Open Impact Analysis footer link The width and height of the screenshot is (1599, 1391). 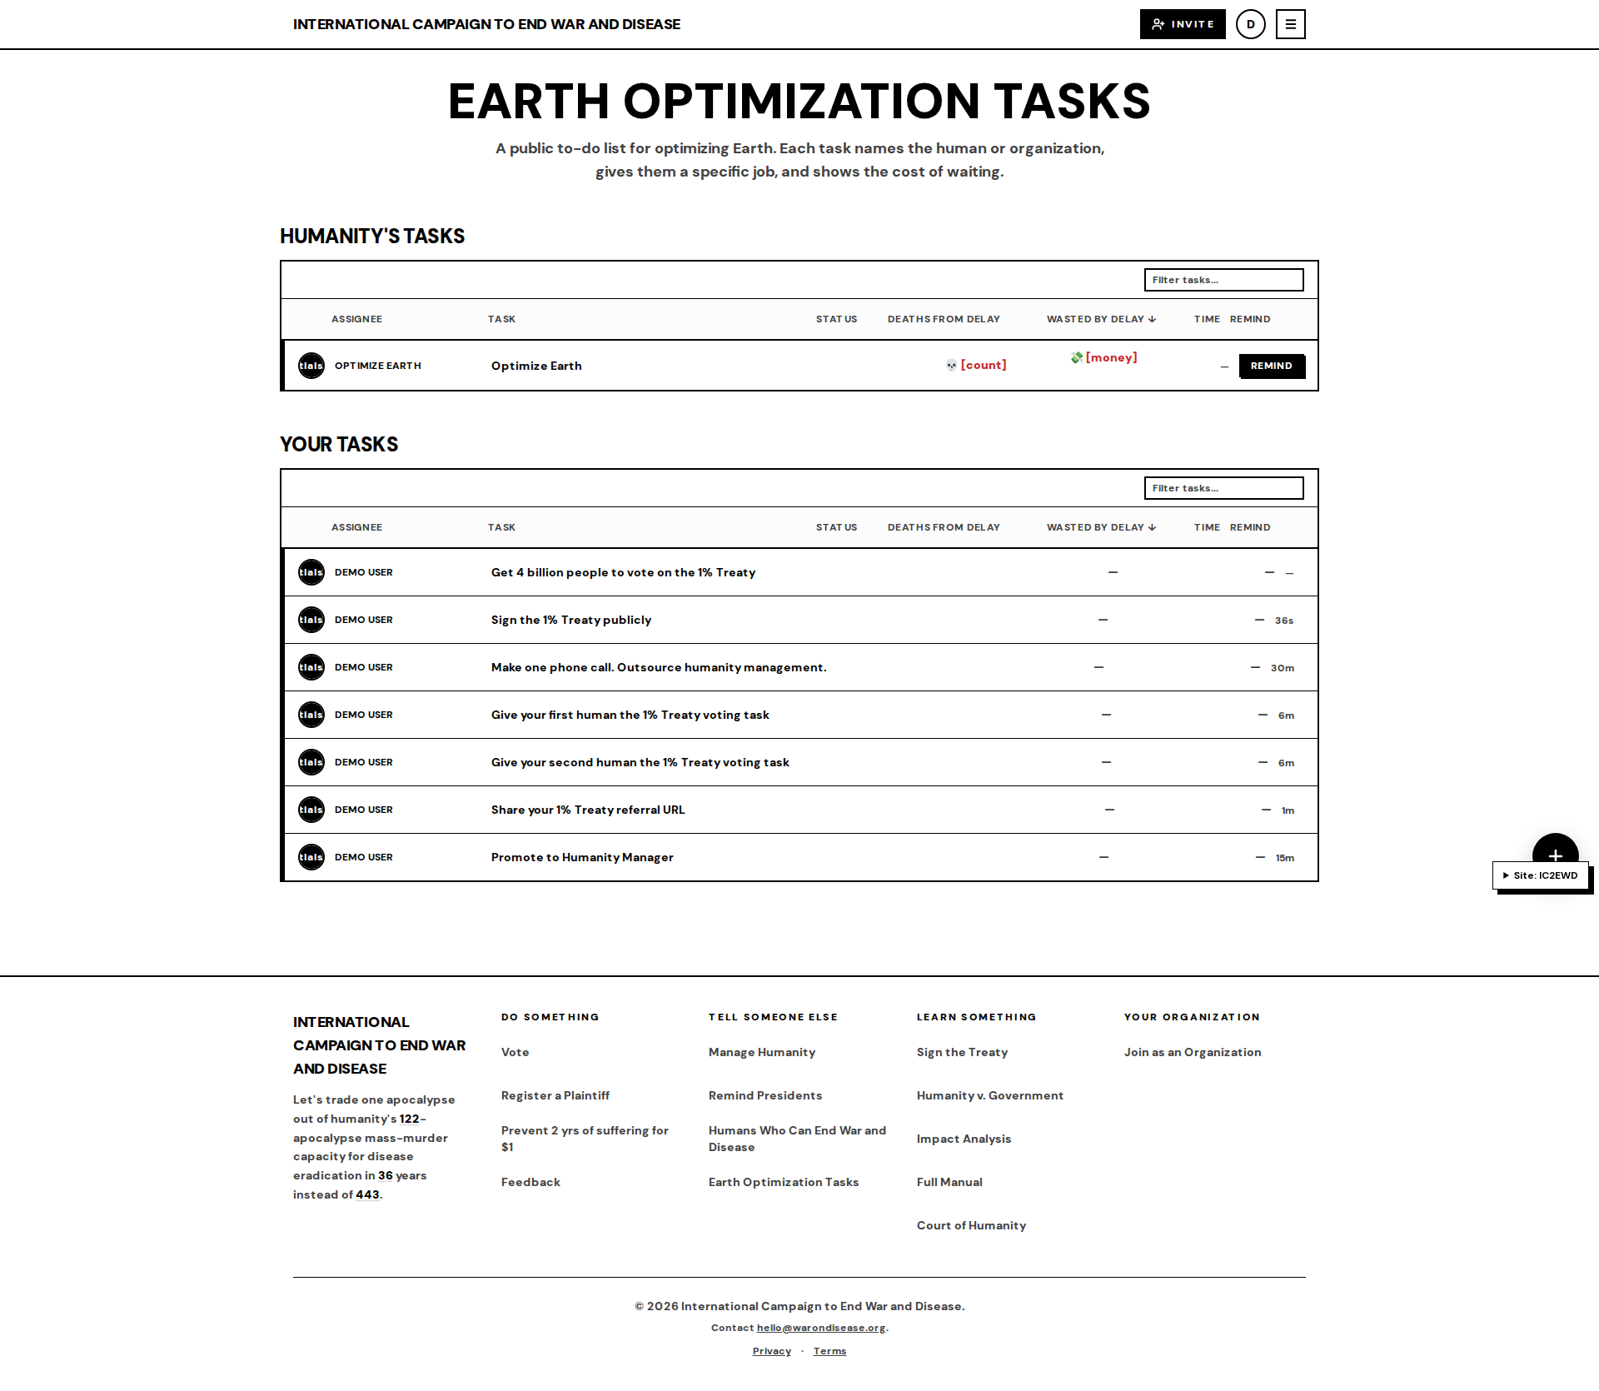point(964,1139)
